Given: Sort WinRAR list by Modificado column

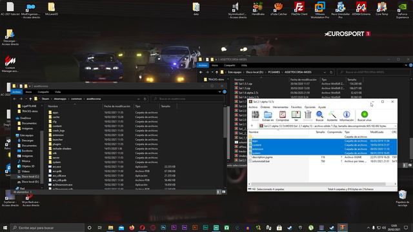Looking at the screenshot, I should (377, 132).
